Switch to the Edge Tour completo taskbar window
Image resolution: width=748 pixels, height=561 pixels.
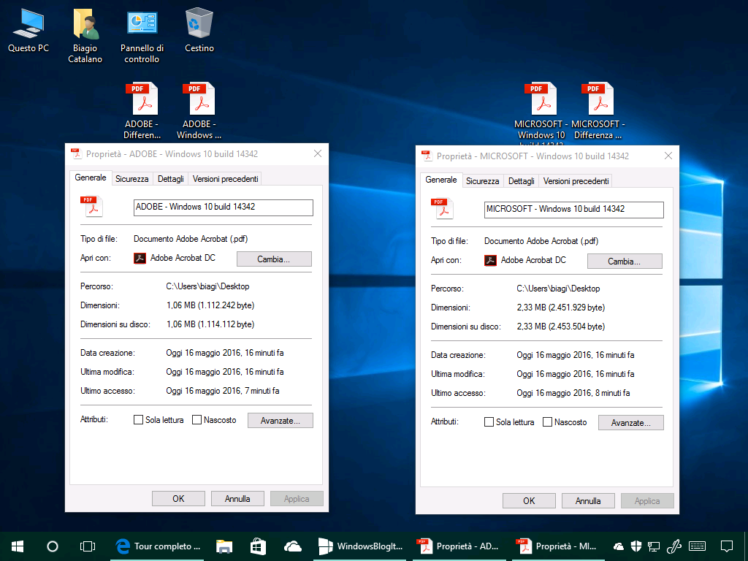pos(157,546)
